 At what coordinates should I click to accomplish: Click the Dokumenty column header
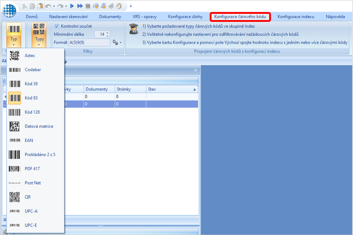[99, 89]
